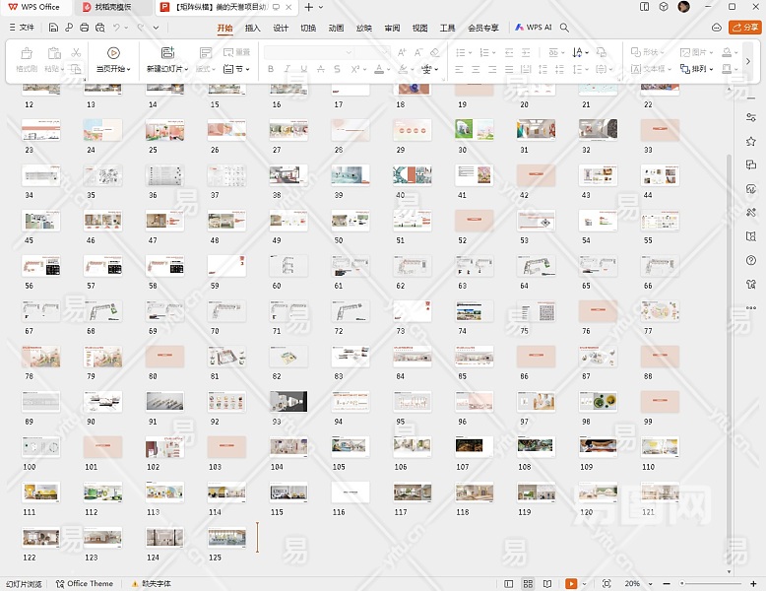
Task: Open the zoom percentage dropdown showing 20%
Action: coord(636,584)
